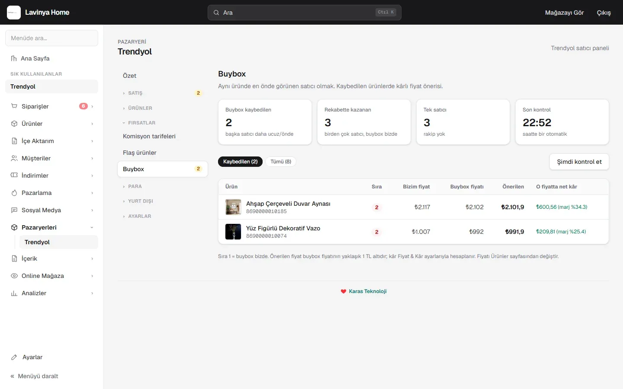The height and width of the screenshot is (389, 623).
Task: Open Mağazayı Gör link
Action: click(565, 13)
